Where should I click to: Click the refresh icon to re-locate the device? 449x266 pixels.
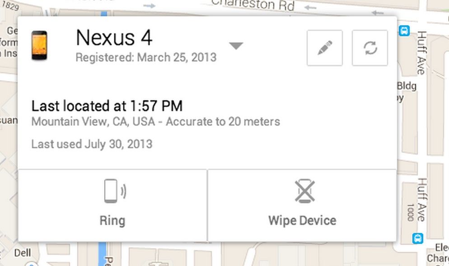pos(369,47)
